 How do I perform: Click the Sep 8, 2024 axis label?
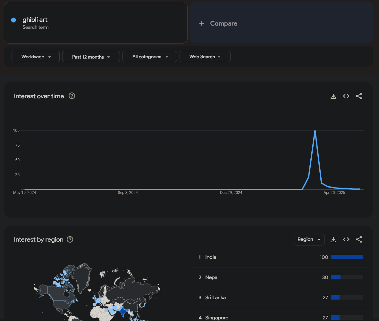pyautogui.click(x=128, y=193)
